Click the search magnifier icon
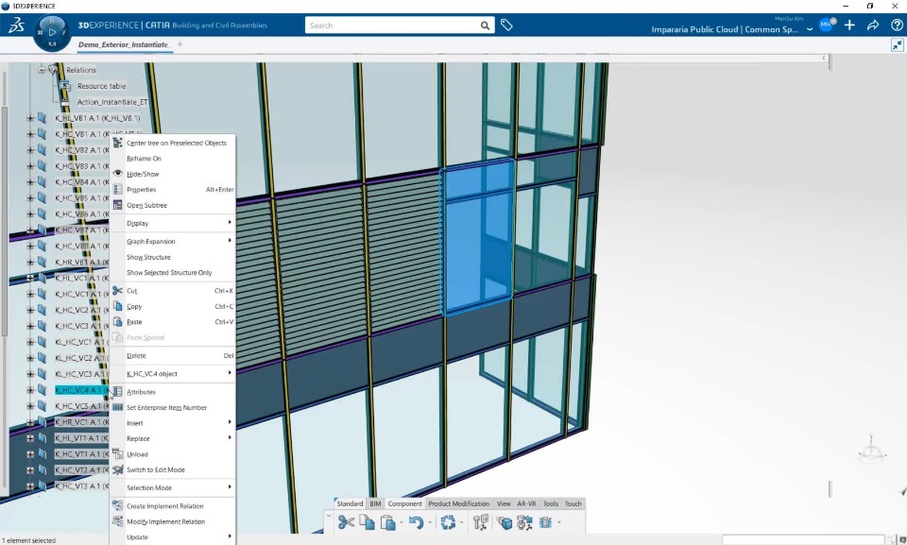The height and width of the screenshot is (545, 907). tap(485, 26)
